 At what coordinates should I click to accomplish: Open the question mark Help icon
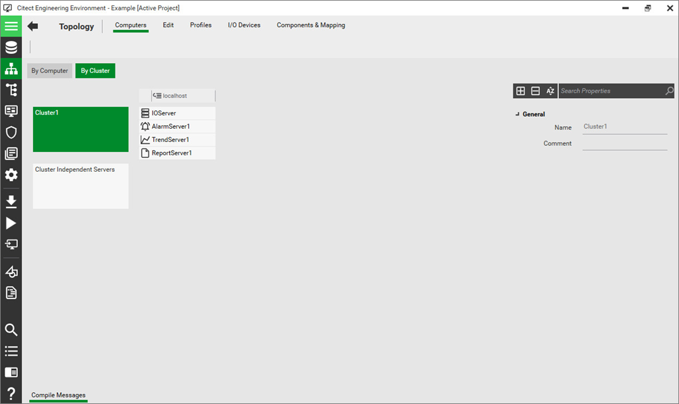pos(11,393)
